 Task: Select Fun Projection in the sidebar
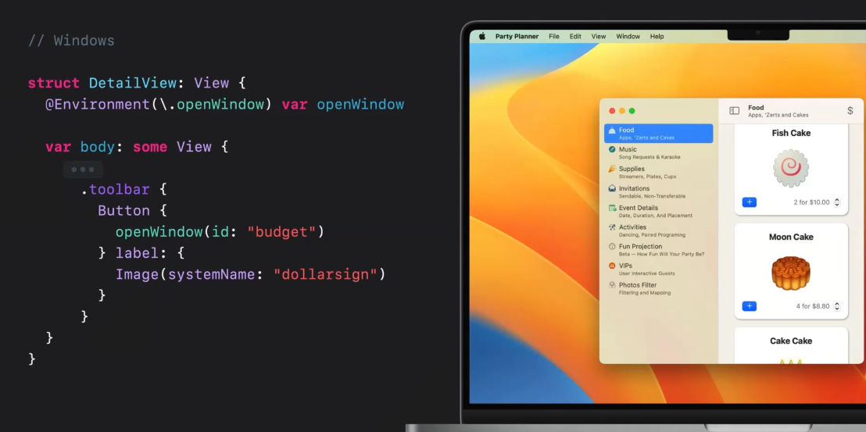(658, 250)
